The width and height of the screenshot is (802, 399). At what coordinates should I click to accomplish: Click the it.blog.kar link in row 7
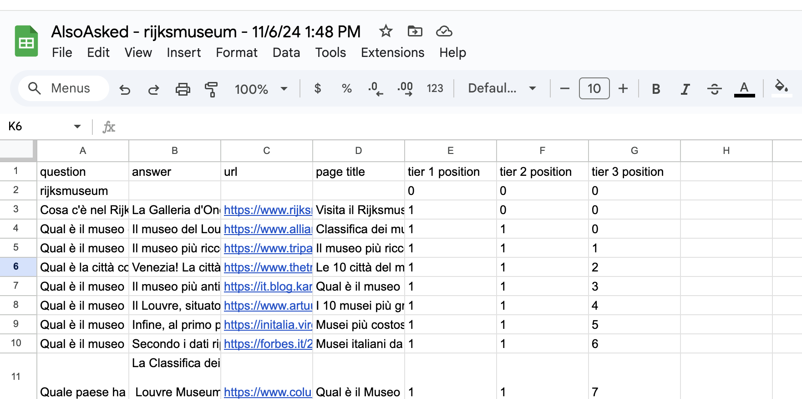coord(268,286)
